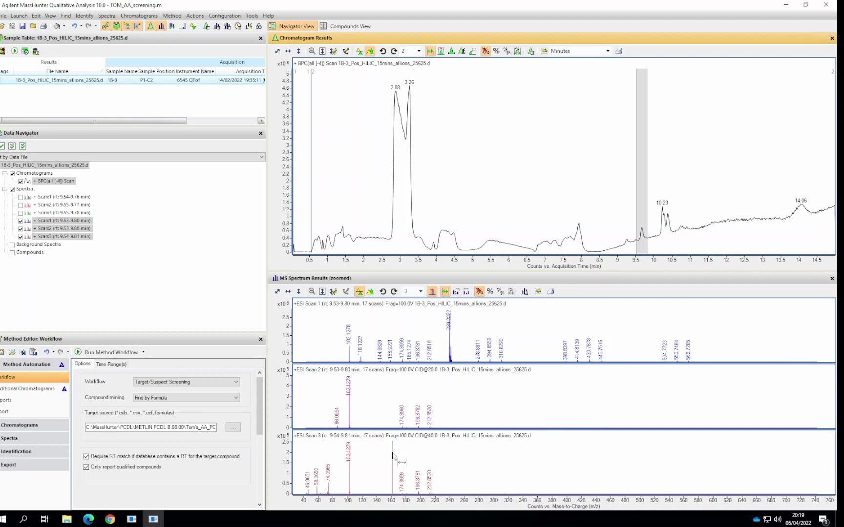This screenshot has height=527, width=844.
Task: Check the Compounds checkbox in Data Navigator
Action: tap(12, 253)
